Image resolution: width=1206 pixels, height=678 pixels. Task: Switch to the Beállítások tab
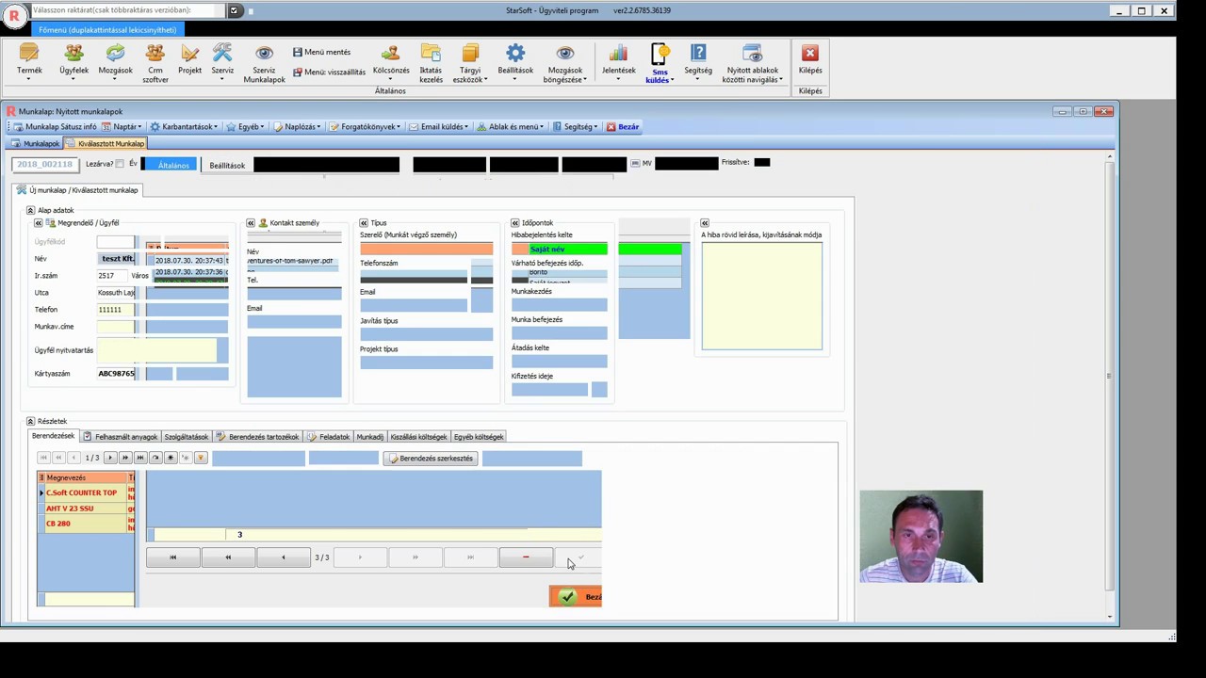227,165
